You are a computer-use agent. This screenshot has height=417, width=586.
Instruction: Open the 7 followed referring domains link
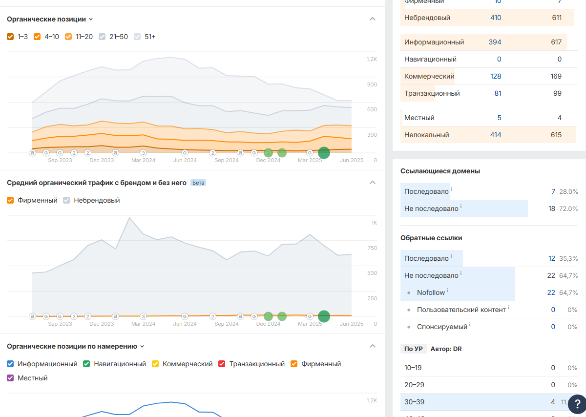pyautogui.click(x=553, y=191)
